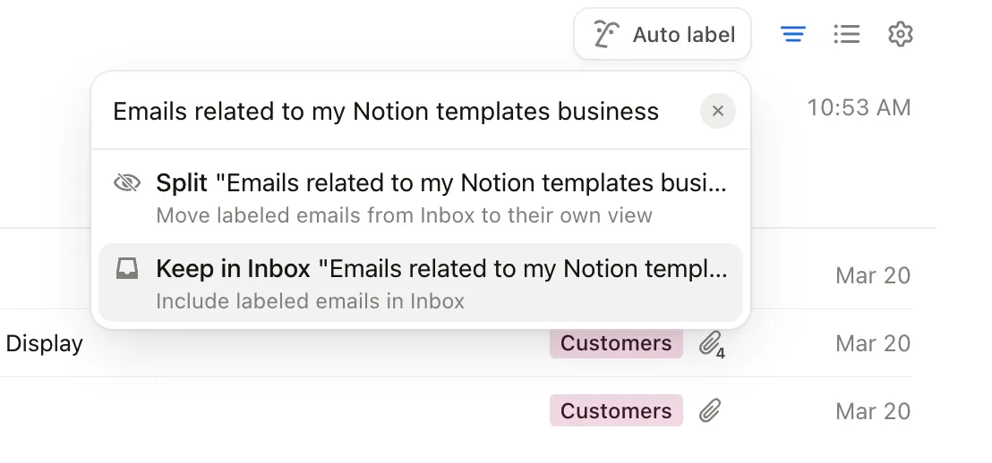Choose the Keep in Inbox option
992x463 pixels.
[x=440, y=269]
